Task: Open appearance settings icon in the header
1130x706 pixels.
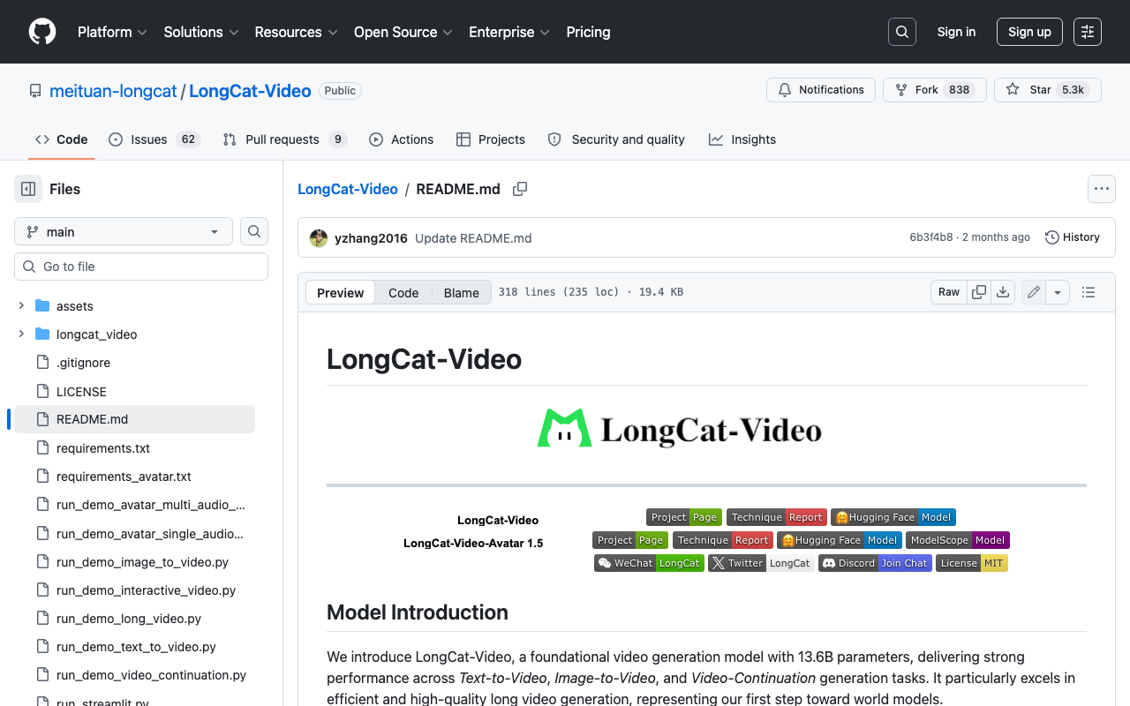Action: (1088, 32)
